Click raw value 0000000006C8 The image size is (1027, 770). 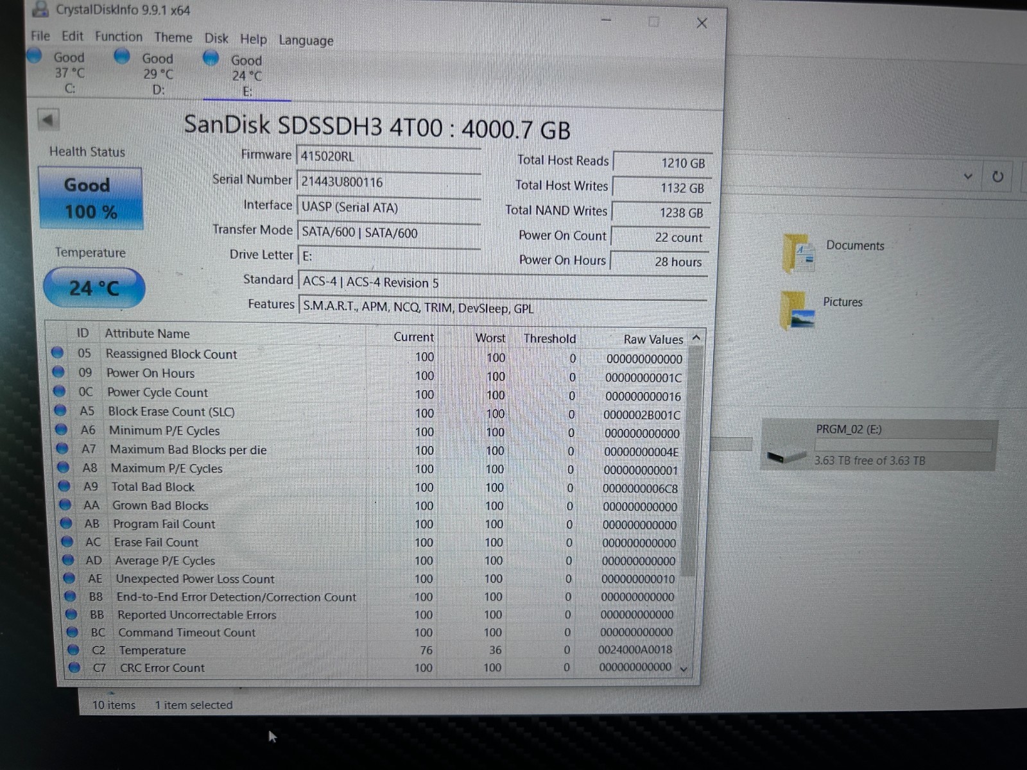640,489
